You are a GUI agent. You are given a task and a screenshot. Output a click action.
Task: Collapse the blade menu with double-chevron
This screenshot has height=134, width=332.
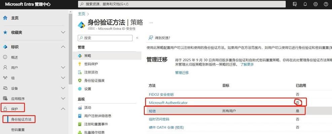tap(137, 38)
